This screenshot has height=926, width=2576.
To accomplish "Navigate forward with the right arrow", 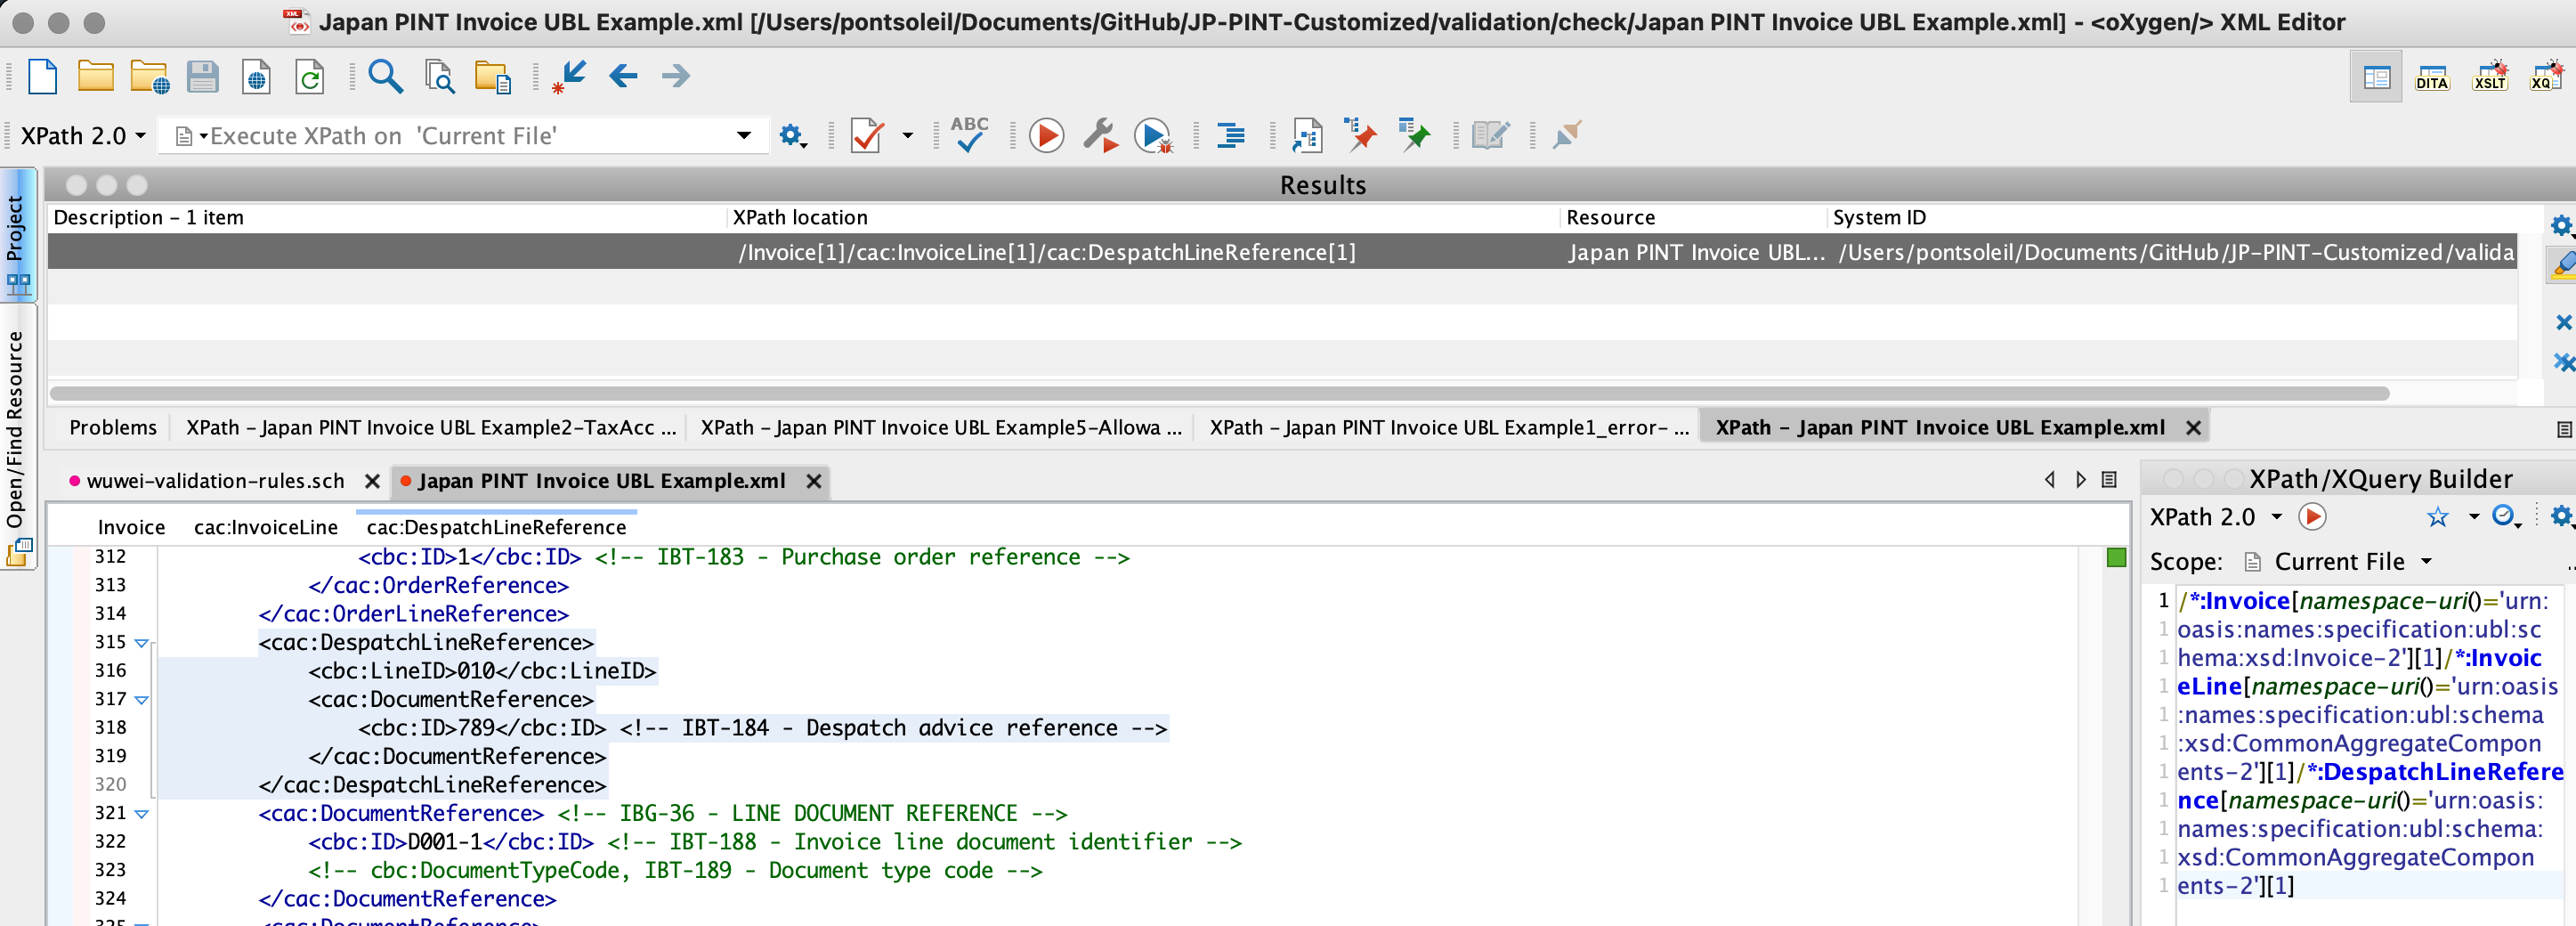I will (676, 76).
